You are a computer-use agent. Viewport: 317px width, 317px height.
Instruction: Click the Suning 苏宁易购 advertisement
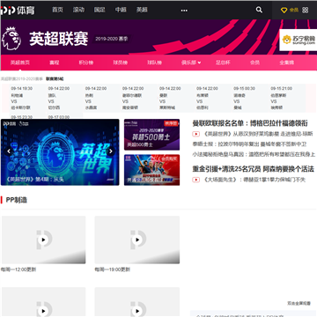click(x=298, y=40)
